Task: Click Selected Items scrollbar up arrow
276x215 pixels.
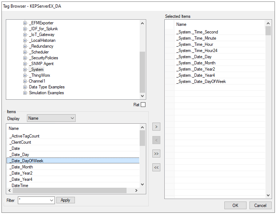Action: pos(268,23)
